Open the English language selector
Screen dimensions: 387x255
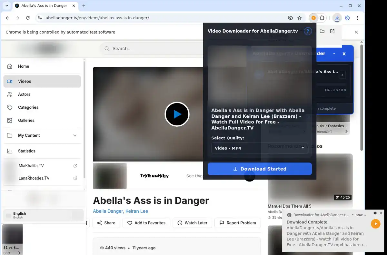[43, 215]
